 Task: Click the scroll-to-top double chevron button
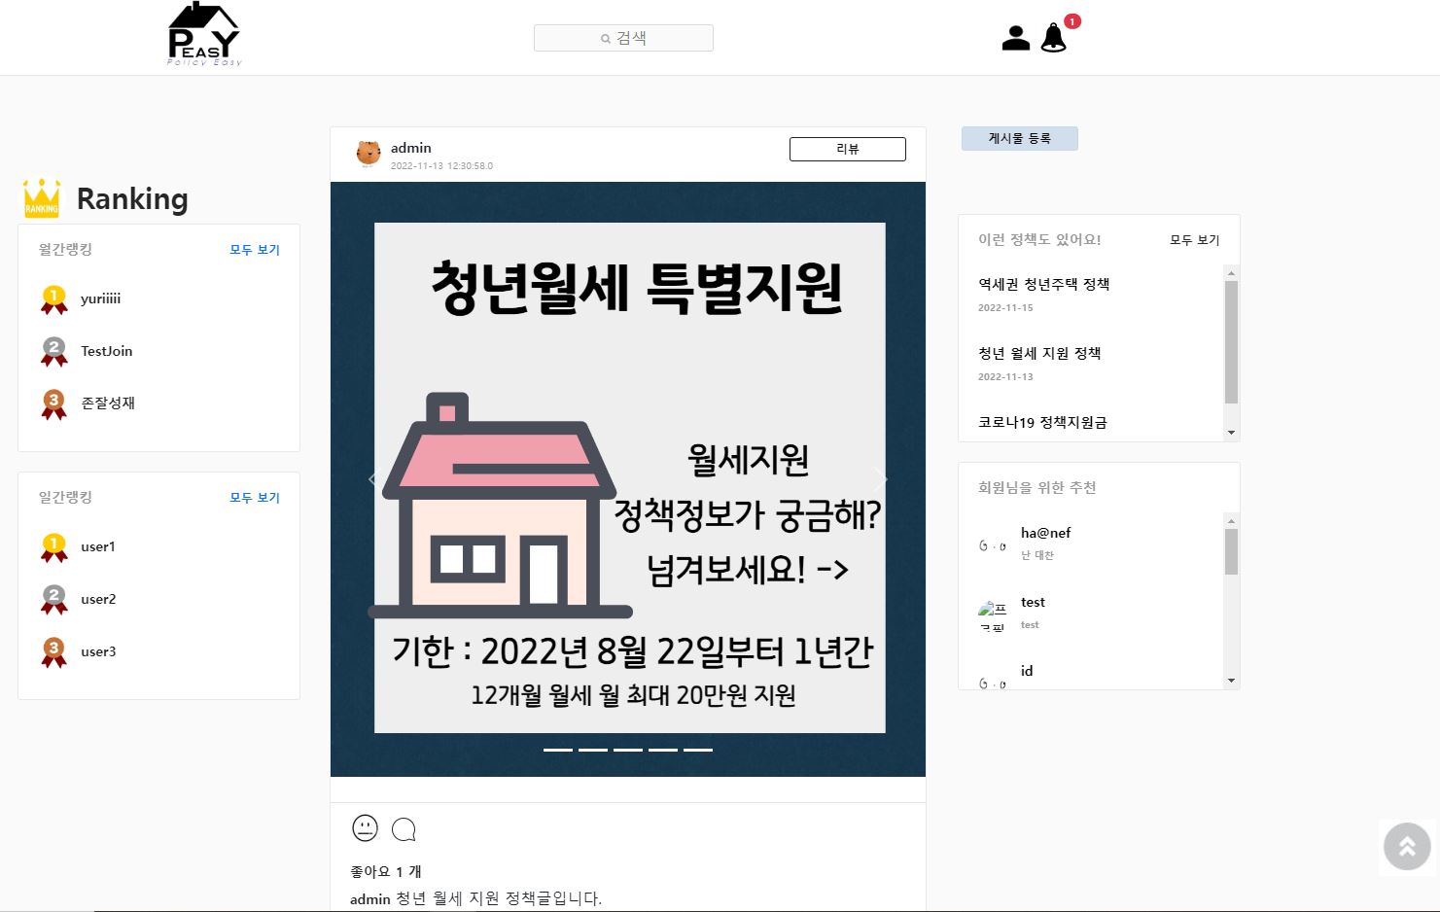coord(1407,846)
